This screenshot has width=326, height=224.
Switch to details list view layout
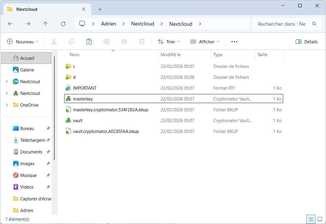(311, 219)
